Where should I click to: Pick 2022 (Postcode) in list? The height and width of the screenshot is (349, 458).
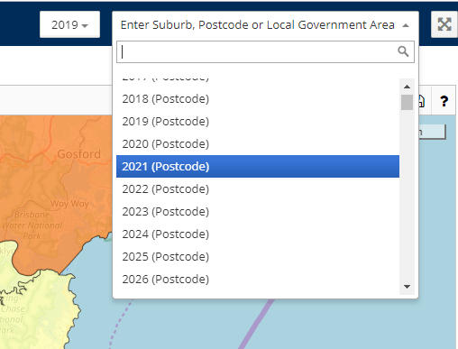[258, 189]
